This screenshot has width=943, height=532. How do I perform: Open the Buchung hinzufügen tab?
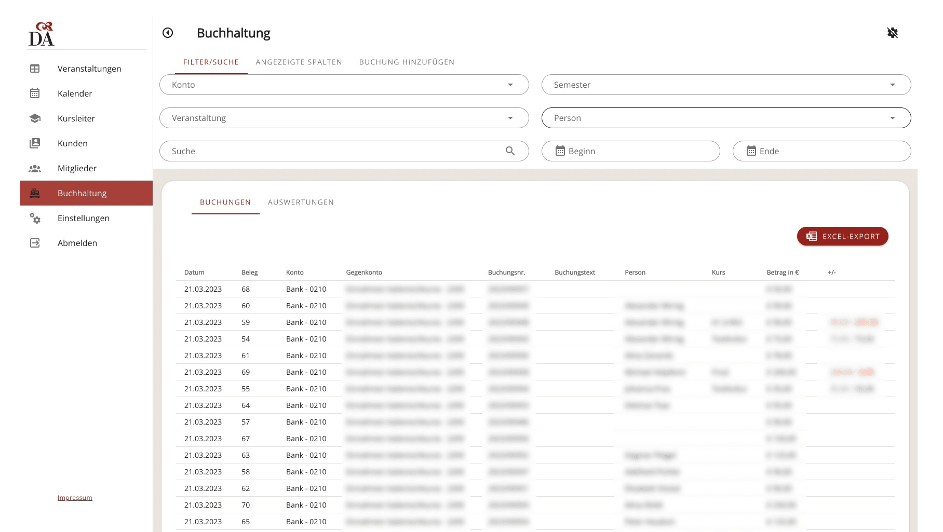[x=407, y=62]
